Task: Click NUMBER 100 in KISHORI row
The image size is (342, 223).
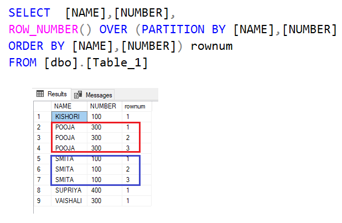Action: coord(105,117)
